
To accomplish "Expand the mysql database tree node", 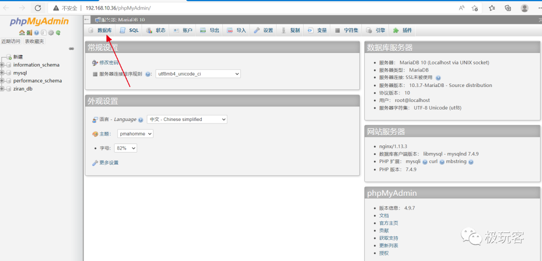I will pos(2,73).
